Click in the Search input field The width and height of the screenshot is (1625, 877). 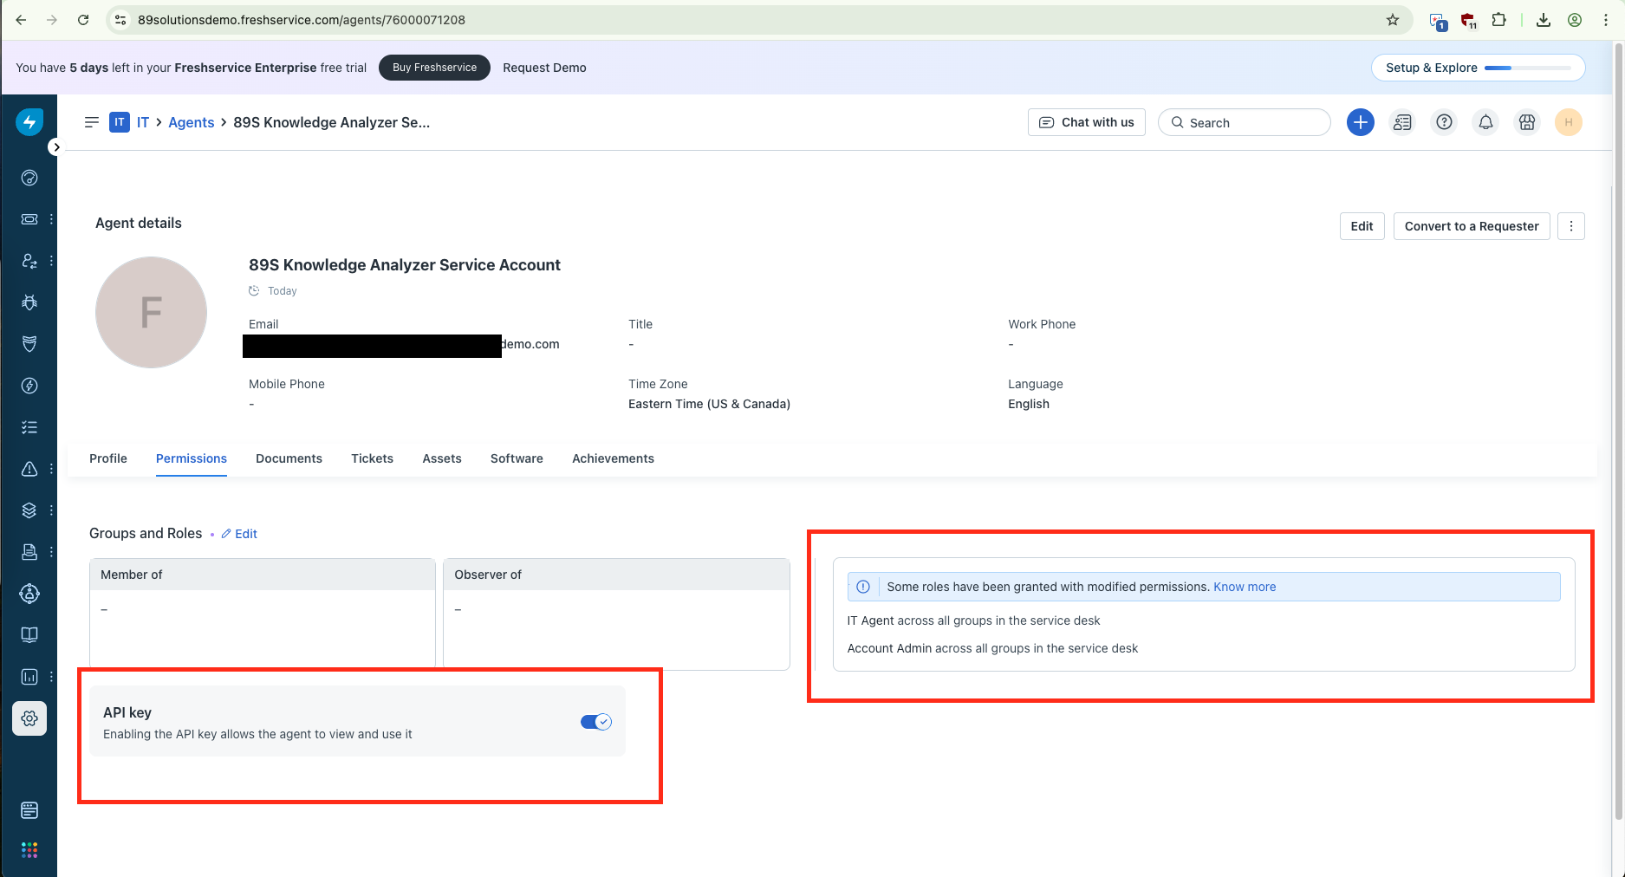(1245, 122)
